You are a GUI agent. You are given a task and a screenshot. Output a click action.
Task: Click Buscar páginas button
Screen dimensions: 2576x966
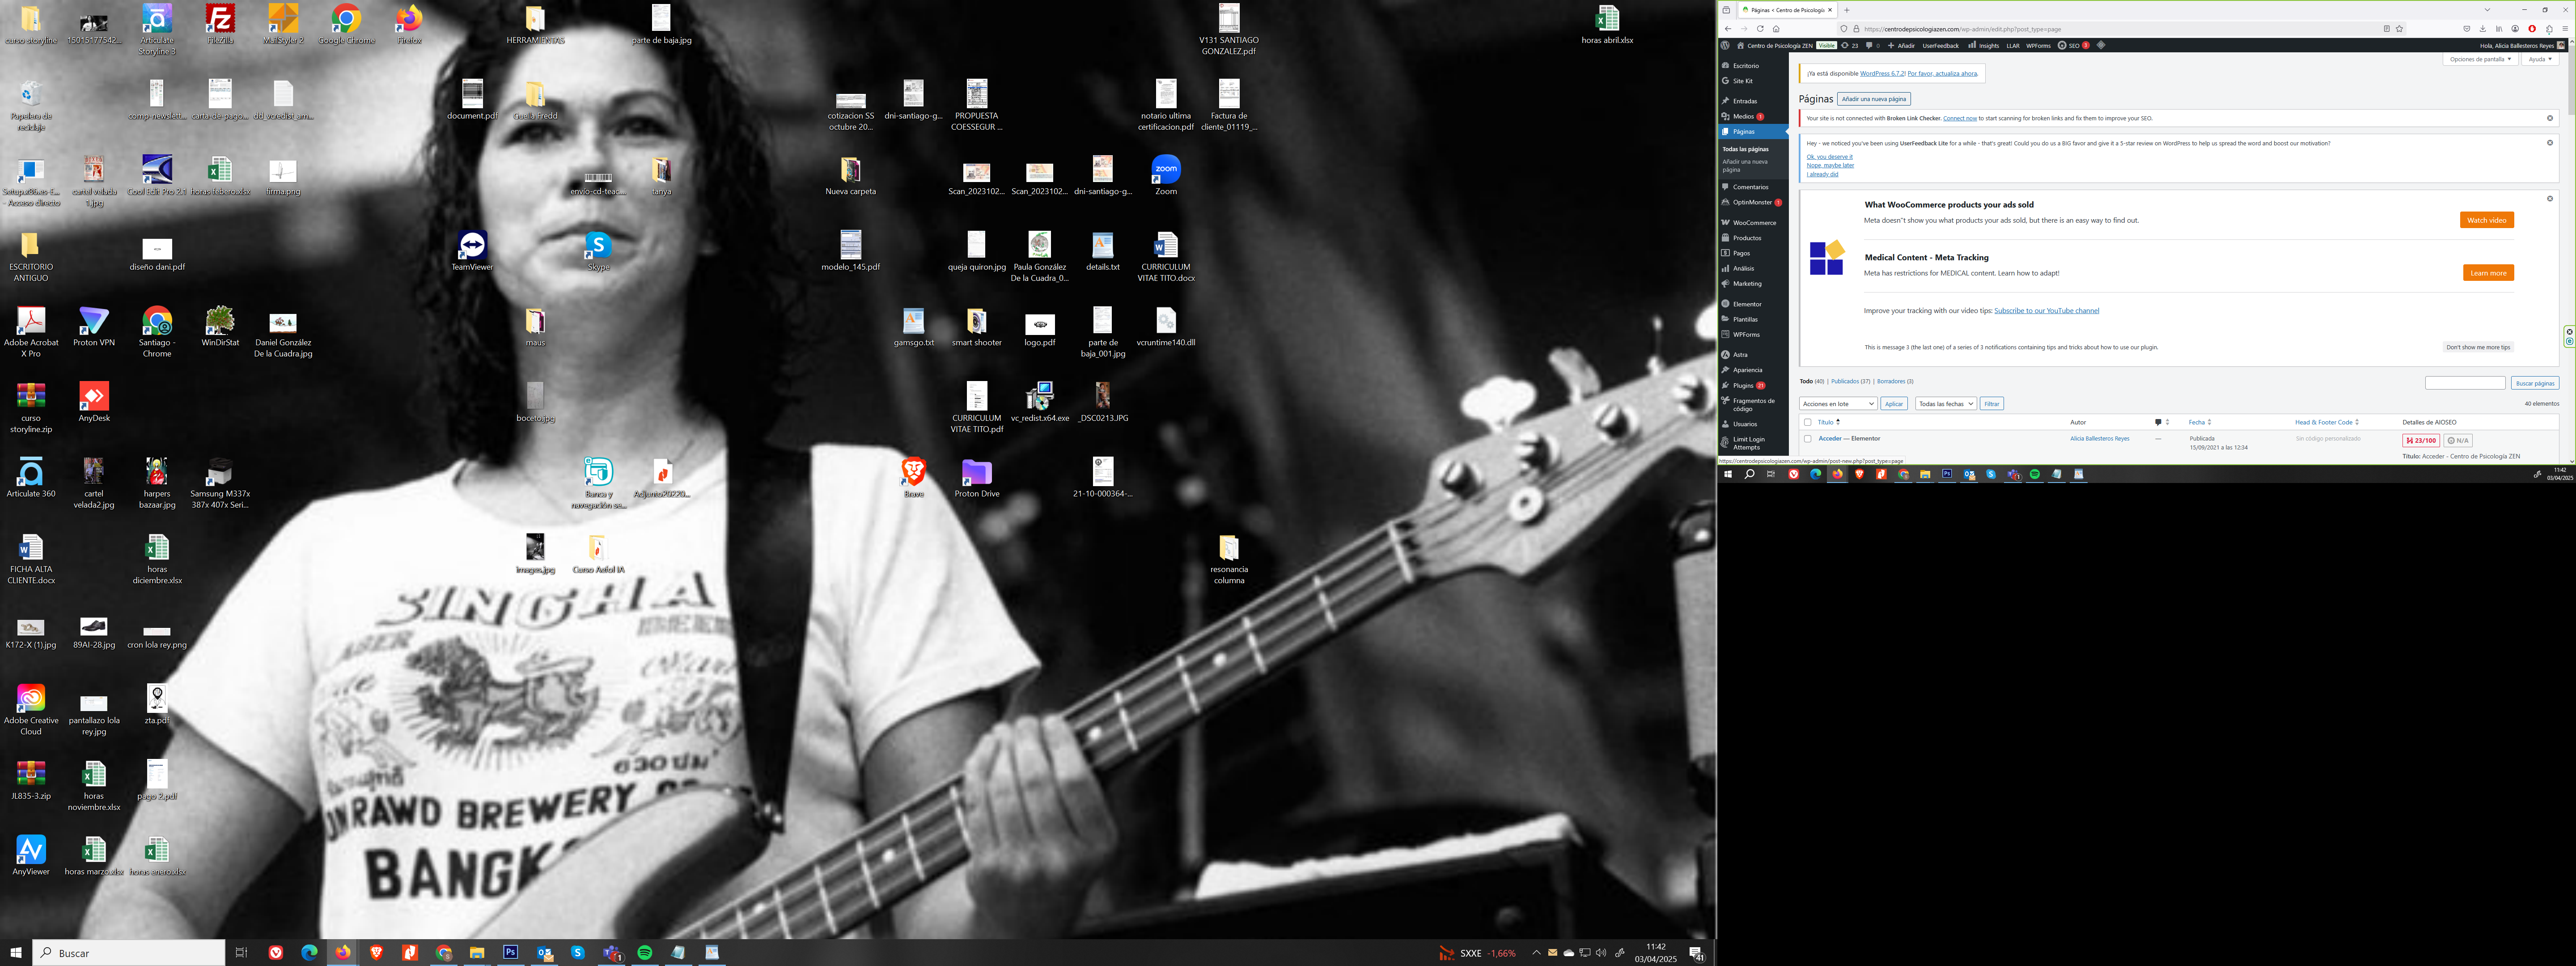pyautogui.click(x=2534, y=383)
